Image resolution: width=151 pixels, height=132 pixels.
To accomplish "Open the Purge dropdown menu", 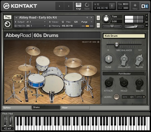I will 87,22.
